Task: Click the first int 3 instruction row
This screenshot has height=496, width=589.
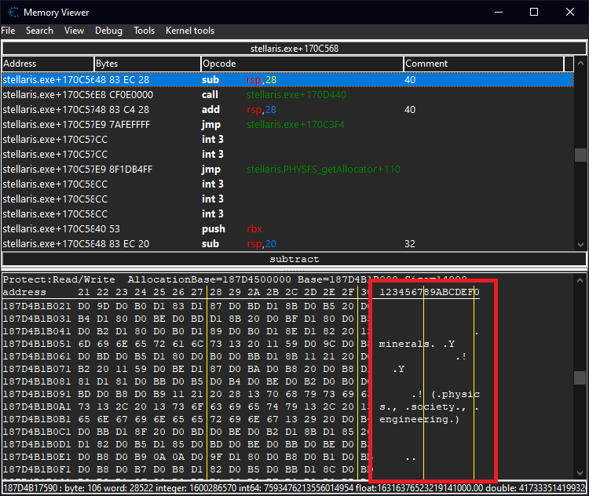Action: [x=287, y=139]
